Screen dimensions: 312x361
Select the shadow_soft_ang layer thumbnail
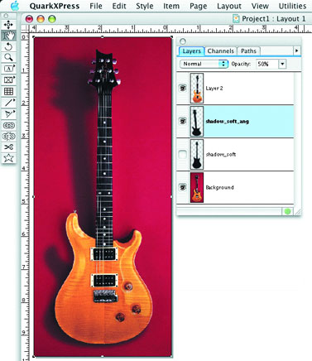(197, 121)
